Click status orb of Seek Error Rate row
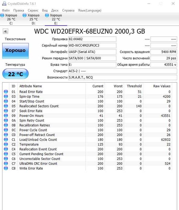The image size is (179, 210). pos(6,111)
